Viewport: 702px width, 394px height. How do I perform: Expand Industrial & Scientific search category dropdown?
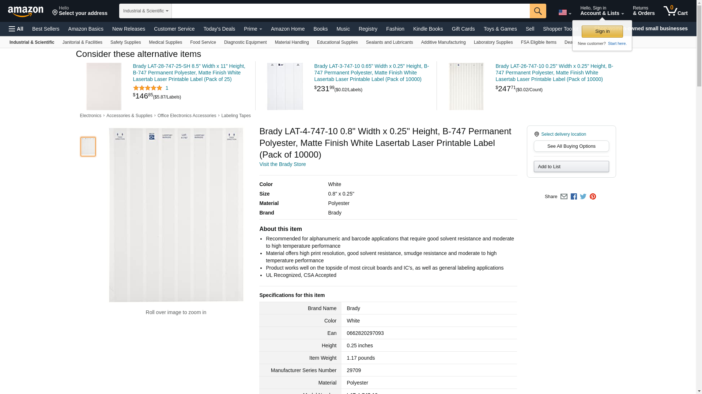pos(146,11)
